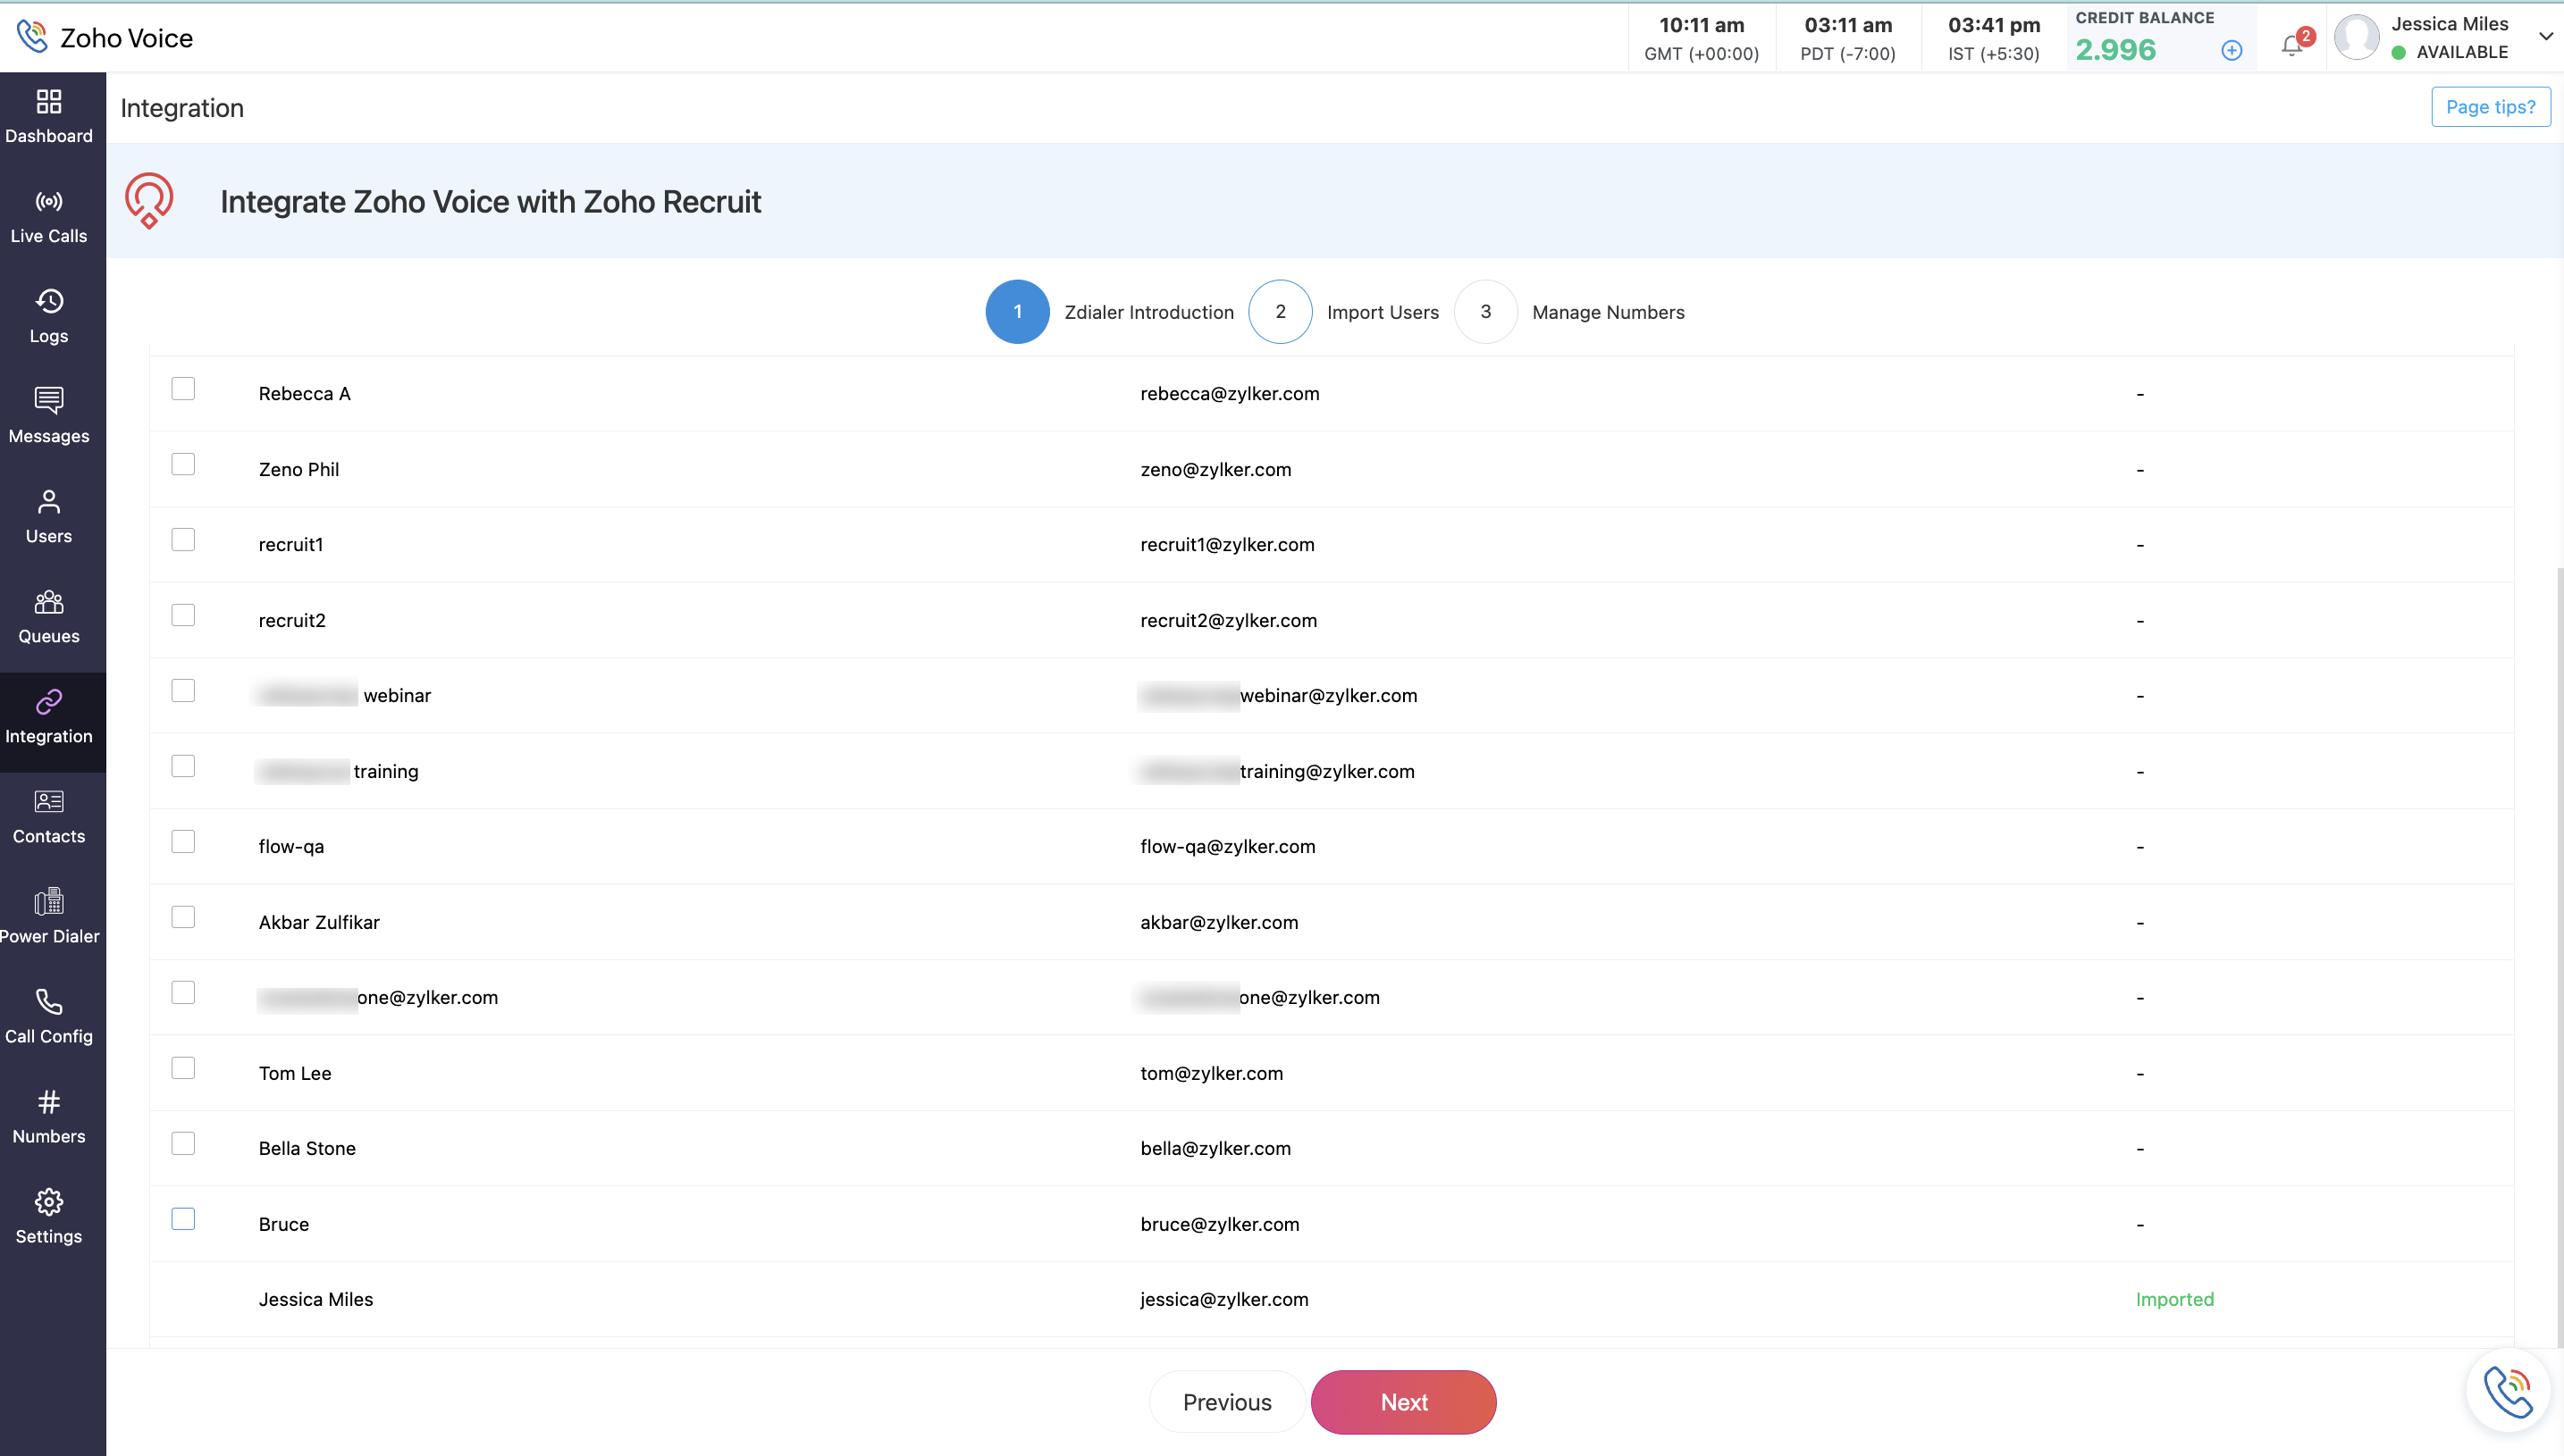Screen dimensions: 2564x1456
Task: Select the Tom Lee checkbox
Action: [183, 1068]
